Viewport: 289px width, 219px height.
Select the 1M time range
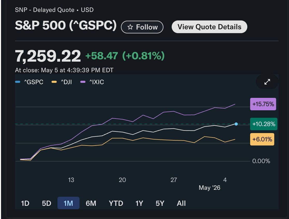[68, 203]
